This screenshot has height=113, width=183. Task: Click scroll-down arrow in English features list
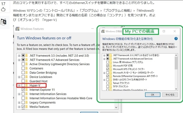click(116, 107)
